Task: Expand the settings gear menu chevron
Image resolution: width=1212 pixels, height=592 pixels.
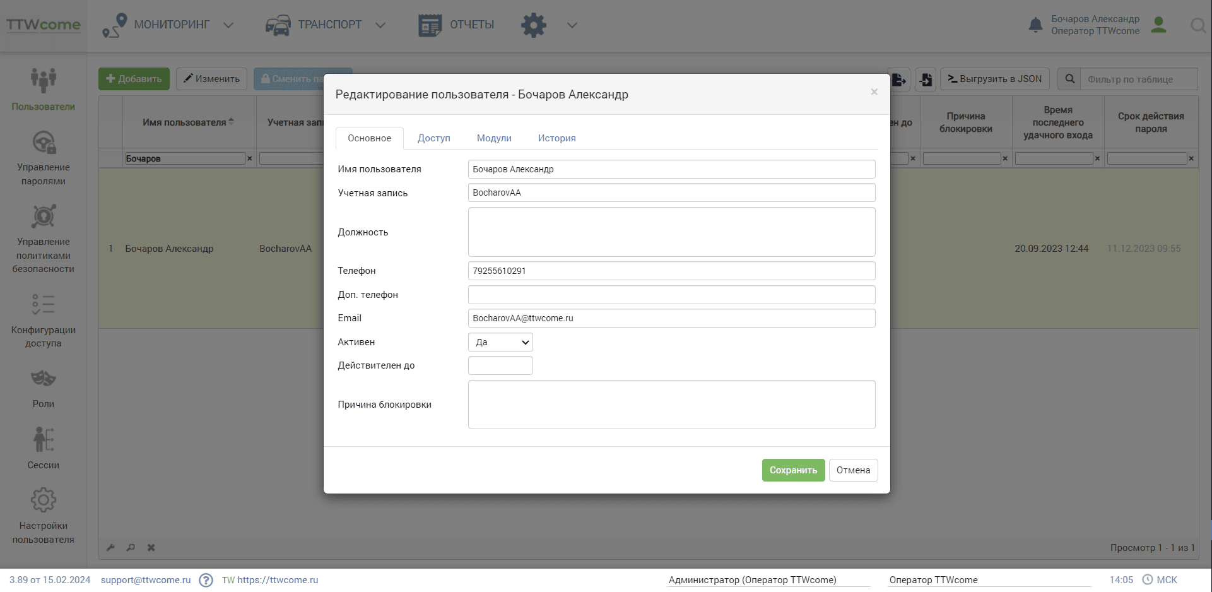Action: [572, 25]
